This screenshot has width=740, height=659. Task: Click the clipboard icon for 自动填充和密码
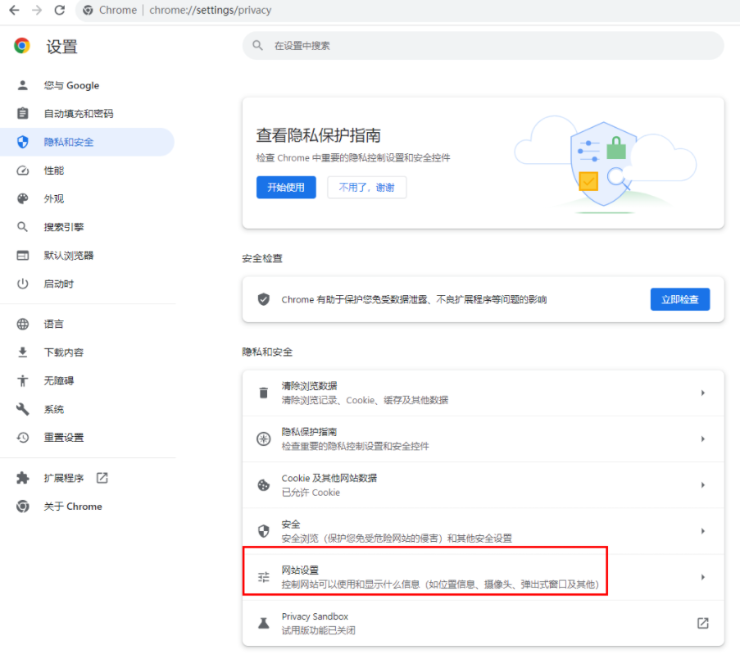click(x=23, y=113)
